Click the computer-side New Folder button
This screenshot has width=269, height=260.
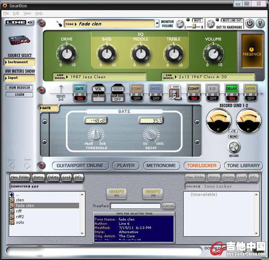[20, 177]
